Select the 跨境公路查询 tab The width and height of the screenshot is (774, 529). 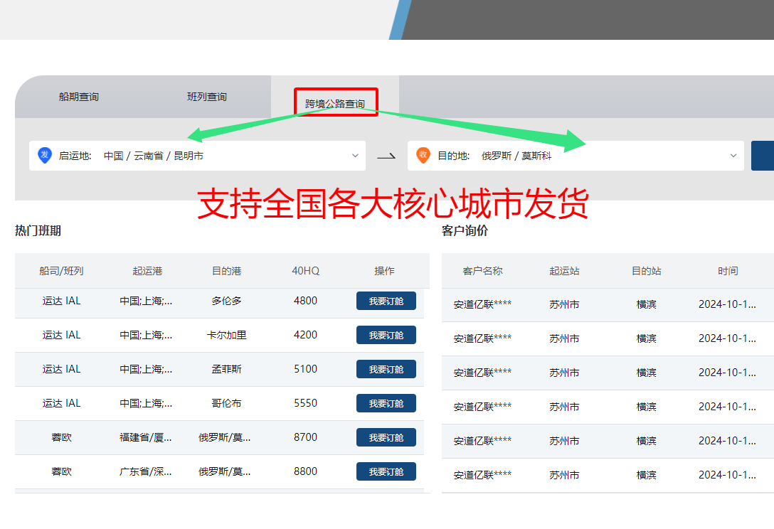pos(335,104)
